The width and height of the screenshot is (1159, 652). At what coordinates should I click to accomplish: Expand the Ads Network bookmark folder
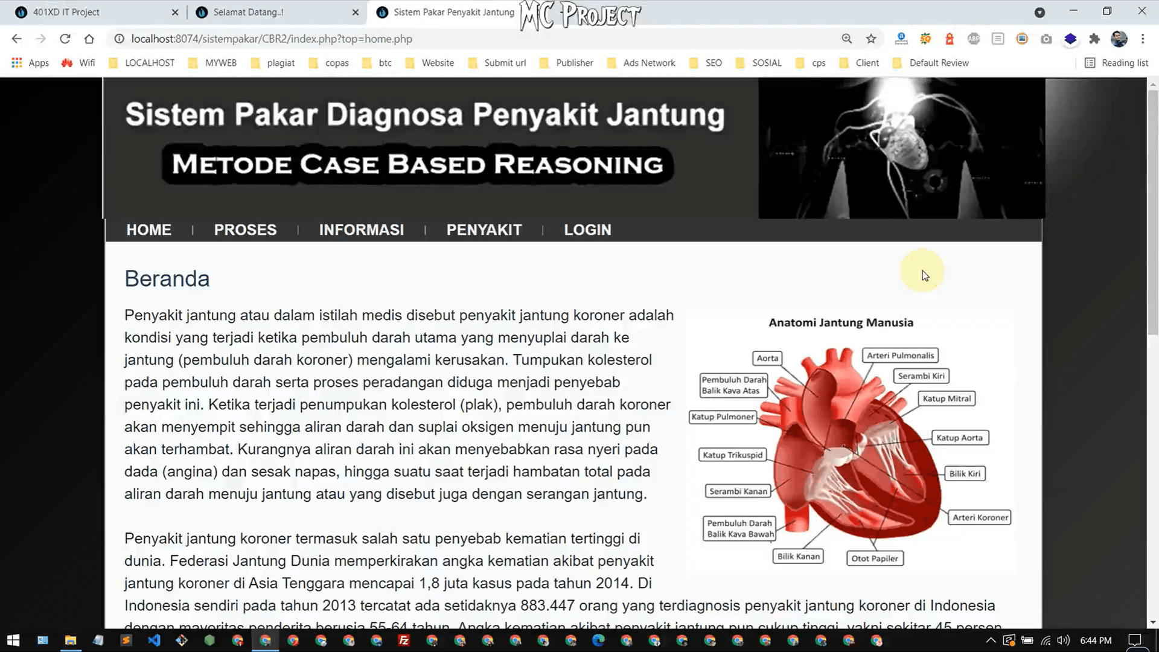(641, 63)
